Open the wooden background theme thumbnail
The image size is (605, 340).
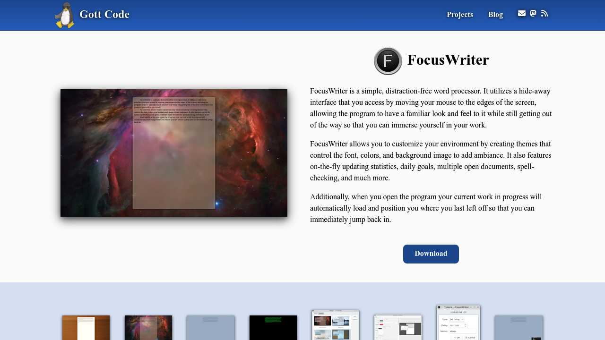click(x=86, y=328)
